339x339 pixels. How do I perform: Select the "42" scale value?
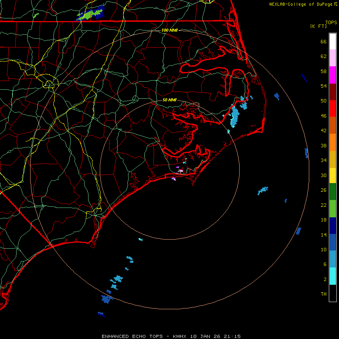324,131
